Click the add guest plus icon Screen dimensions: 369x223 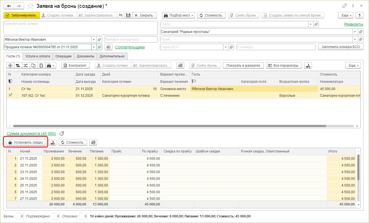tap(10, 66)
